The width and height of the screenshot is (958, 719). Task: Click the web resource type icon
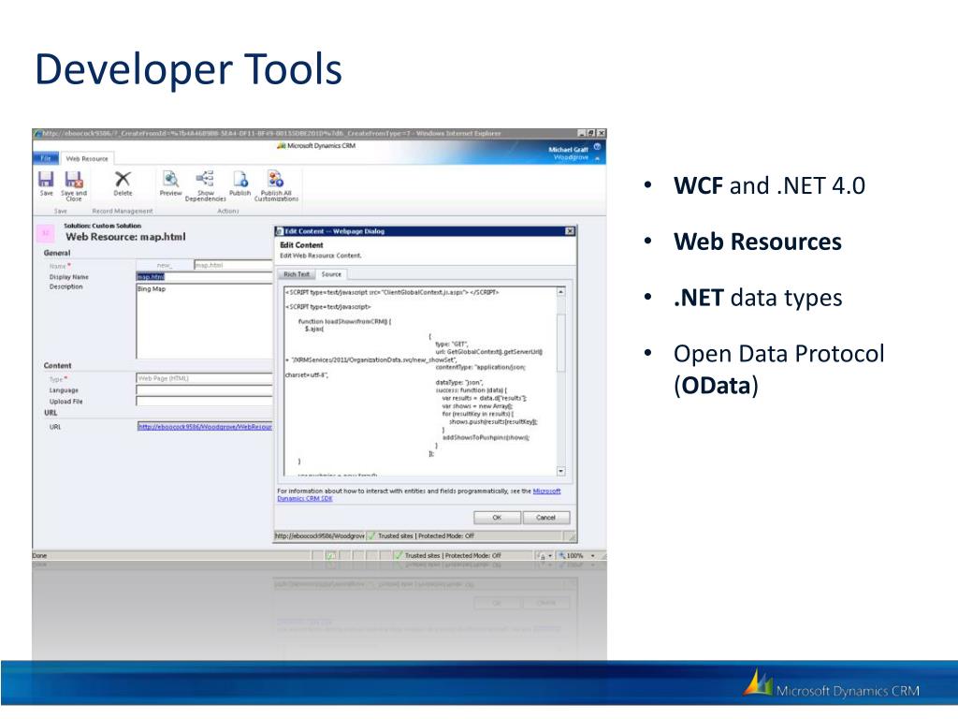click(x=45, y=232)
